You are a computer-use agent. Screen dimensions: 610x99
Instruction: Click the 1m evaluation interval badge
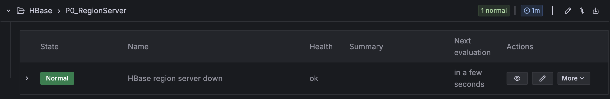531,11
